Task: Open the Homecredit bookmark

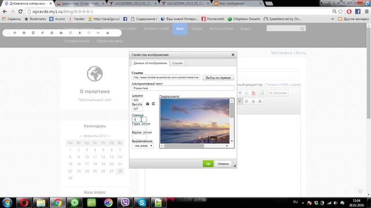Action: pos(213,19)
